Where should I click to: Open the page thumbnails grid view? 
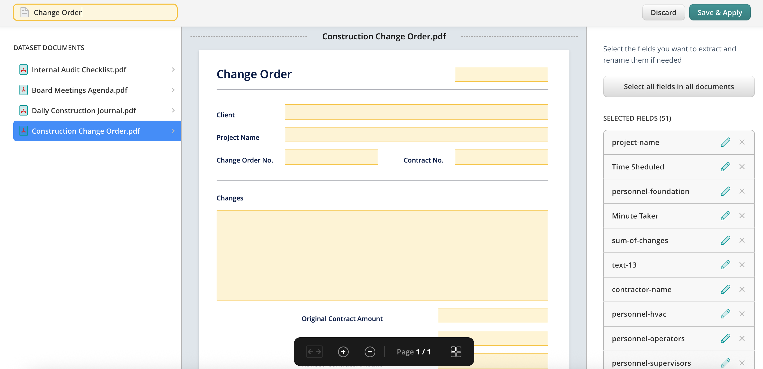[x=455, y=352]
